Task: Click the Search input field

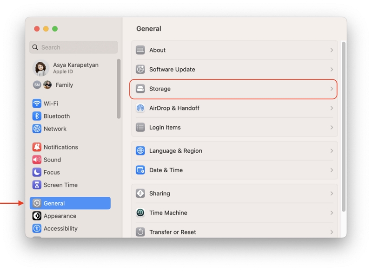Action: [x=73, y=47]
